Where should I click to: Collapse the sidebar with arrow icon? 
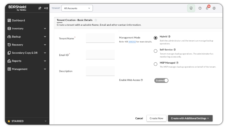(46, 8)
